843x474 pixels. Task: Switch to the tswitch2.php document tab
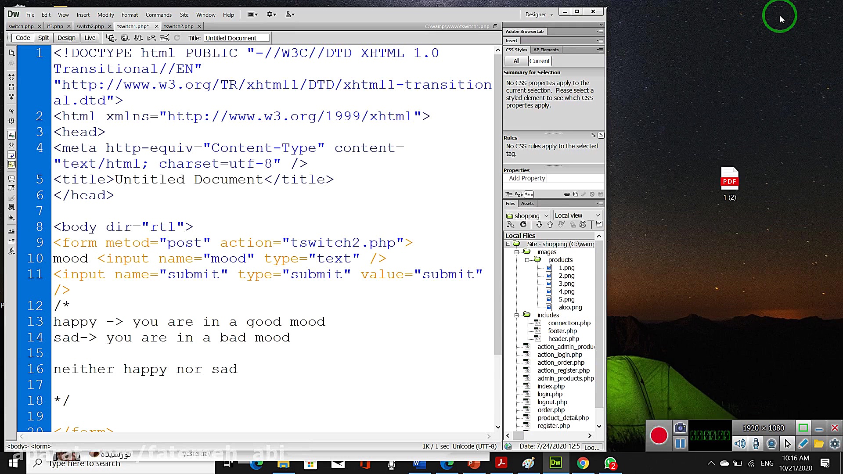pos(179,26)
